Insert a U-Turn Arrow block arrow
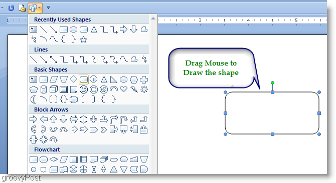Screen dimensions: 336x183 [x=124, y=119]
